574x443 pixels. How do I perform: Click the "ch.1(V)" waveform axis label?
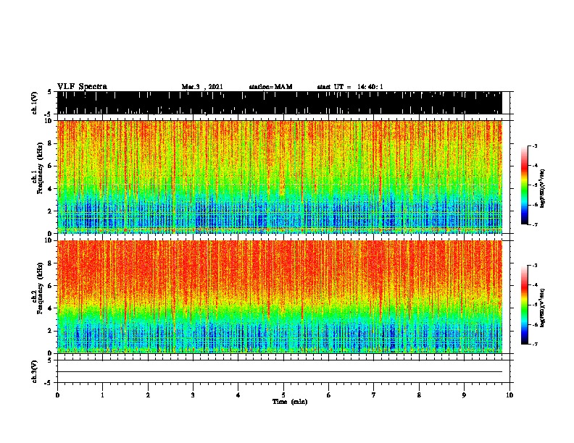pyautogui.click(x=35, y=103)
